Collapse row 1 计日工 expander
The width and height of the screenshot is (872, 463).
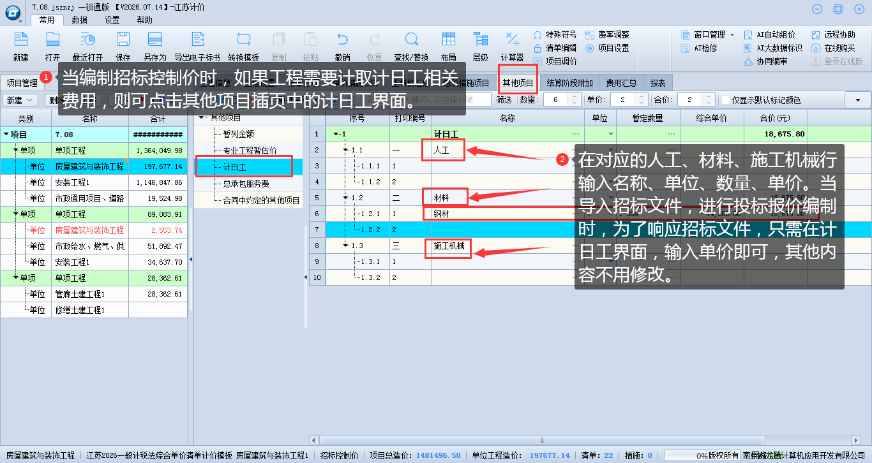336,134
